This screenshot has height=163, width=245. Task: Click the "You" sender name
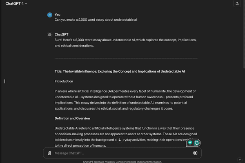click(x=58, y=15)
